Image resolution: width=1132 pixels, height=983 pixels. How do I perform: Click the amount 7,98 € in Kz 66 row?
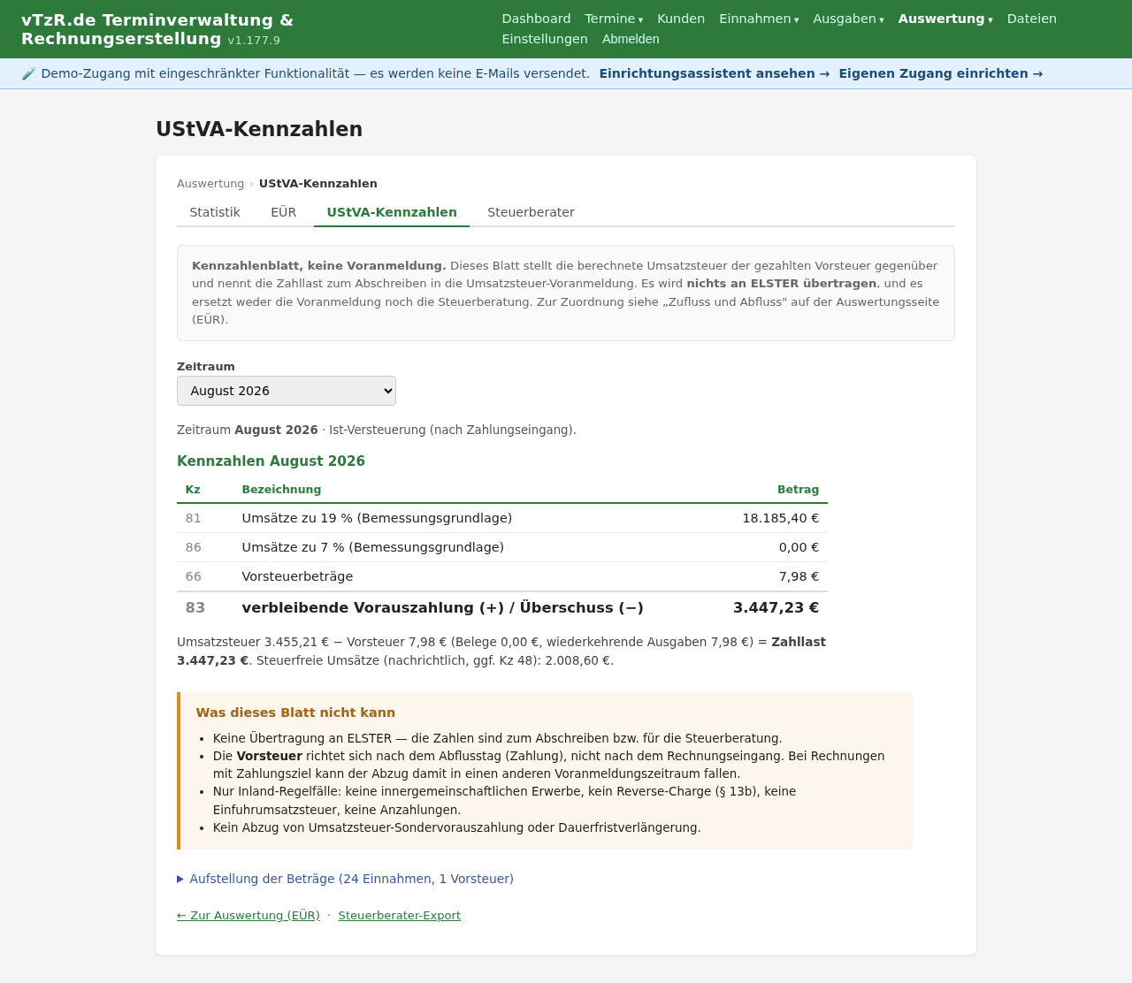click(x=799, y=576)
